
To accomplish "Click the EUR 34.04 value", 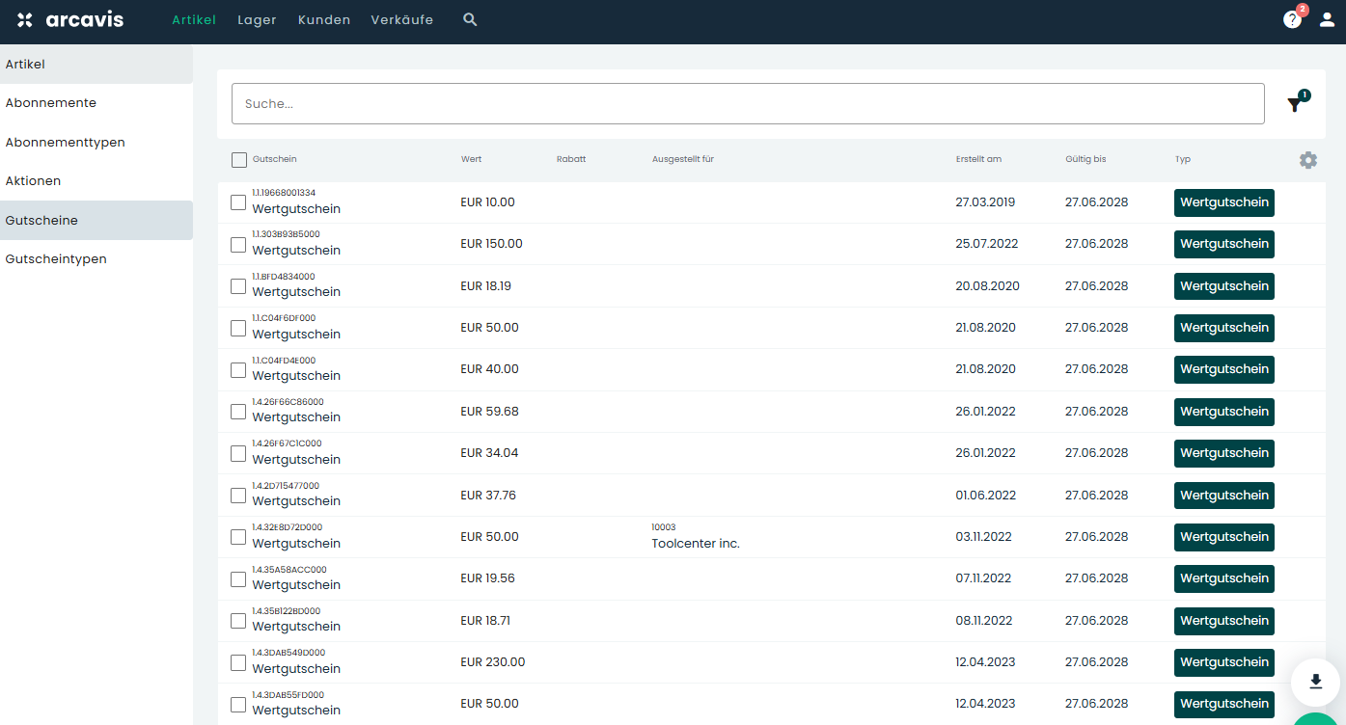I will pos(489,453).
